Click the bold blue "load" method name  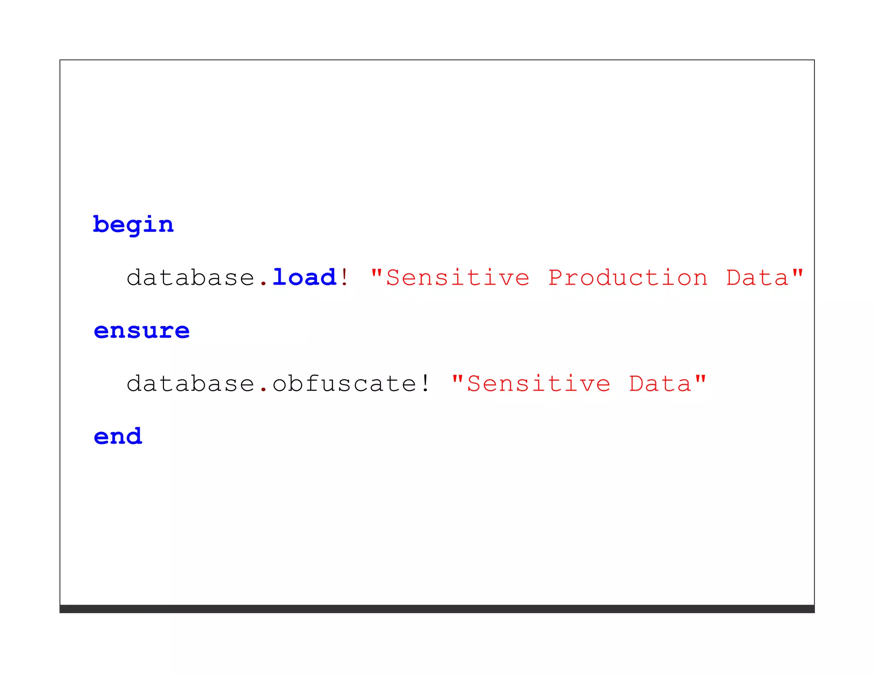click(x=305, y=277)
